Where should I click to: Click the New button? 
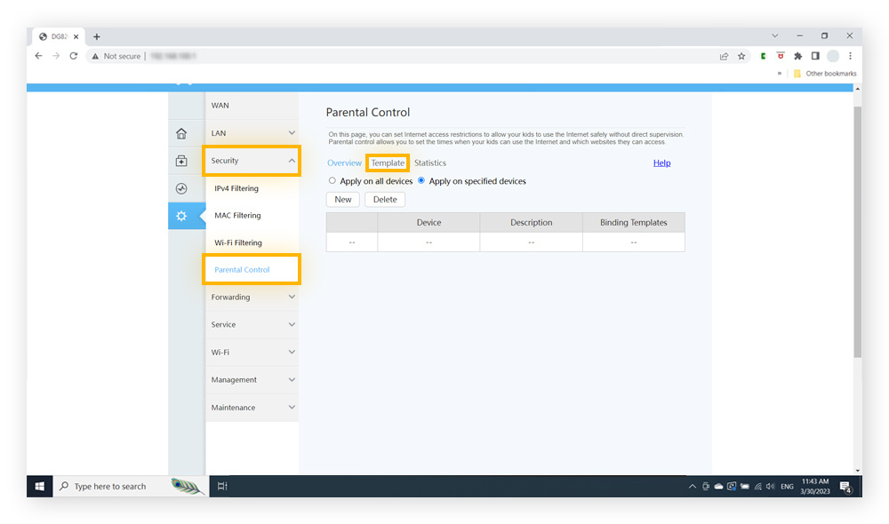tap(343, 200)
